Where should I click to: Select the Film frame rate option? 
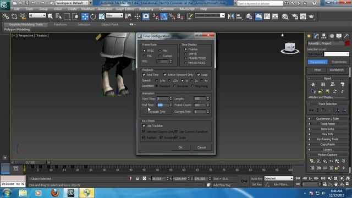coord(160,51)
